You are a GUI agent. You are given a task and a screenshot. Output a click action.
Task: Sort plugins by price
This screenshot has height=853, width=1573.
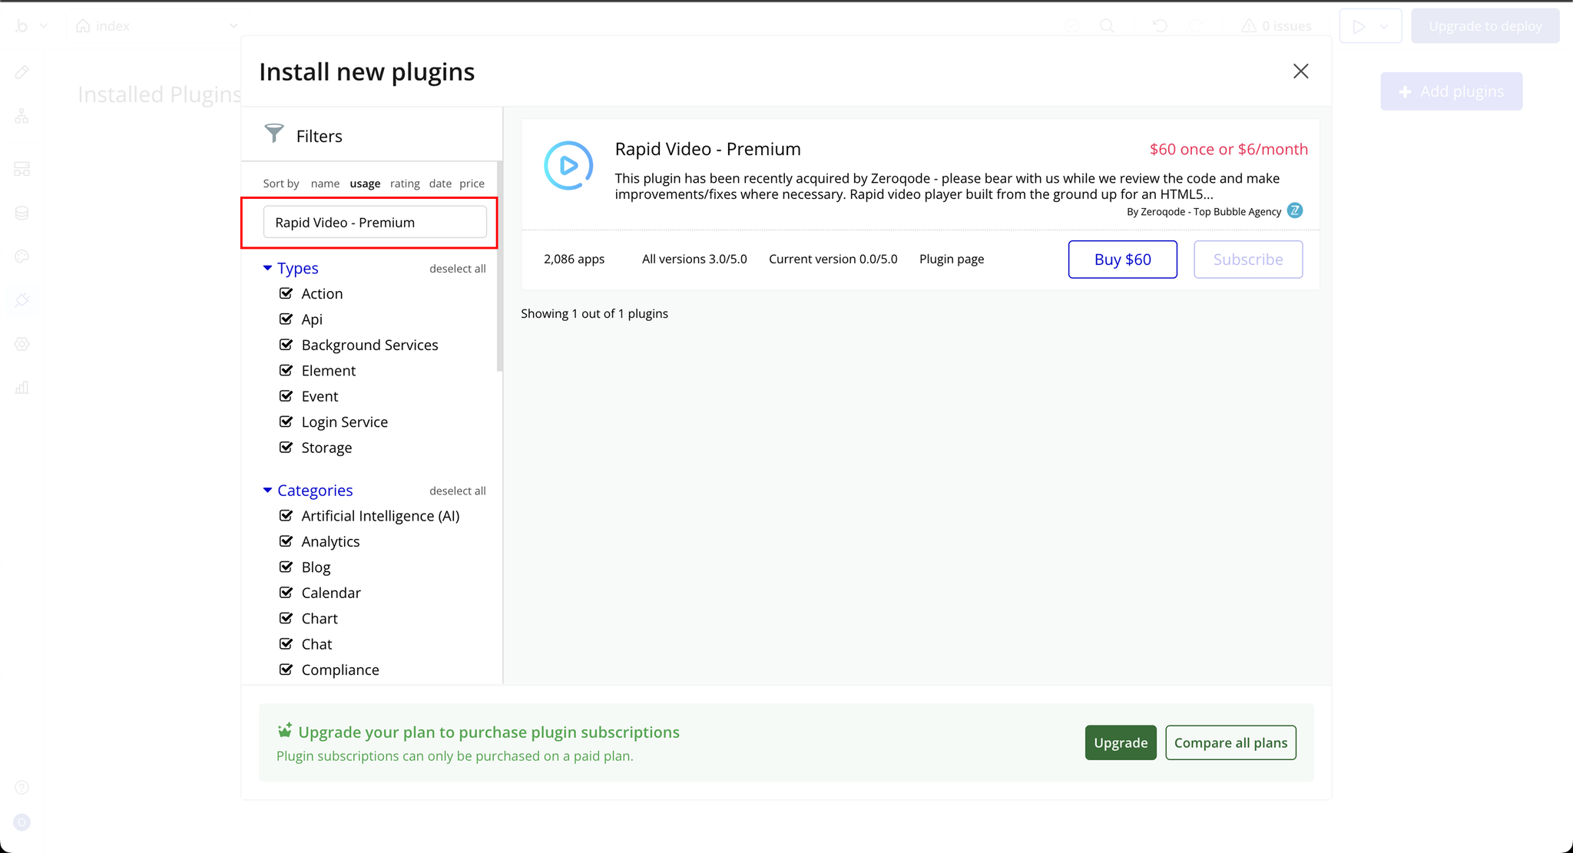(472, 183)
